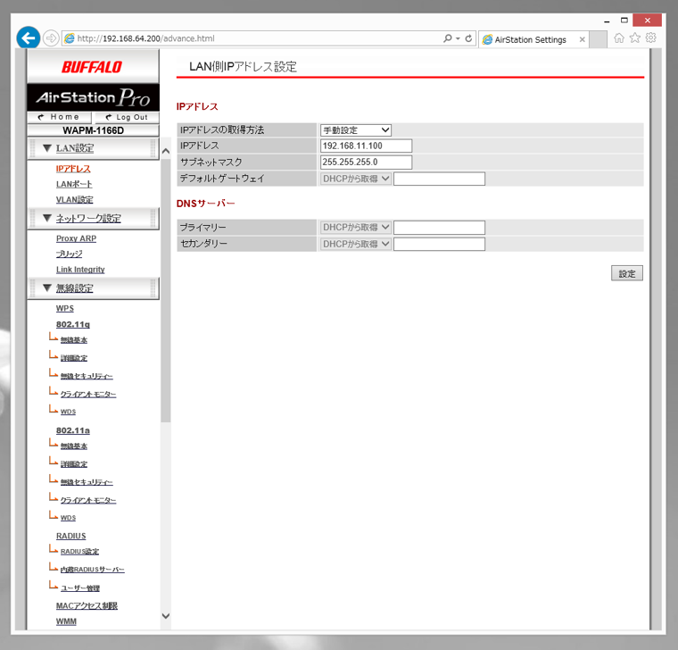This screenshot has width=678, height=650.
Task: Open the Link Integrity link
Action: click(x=80, y=270)
